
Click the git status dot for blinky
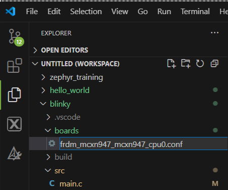pyautogui.click(x=215, y=103)
